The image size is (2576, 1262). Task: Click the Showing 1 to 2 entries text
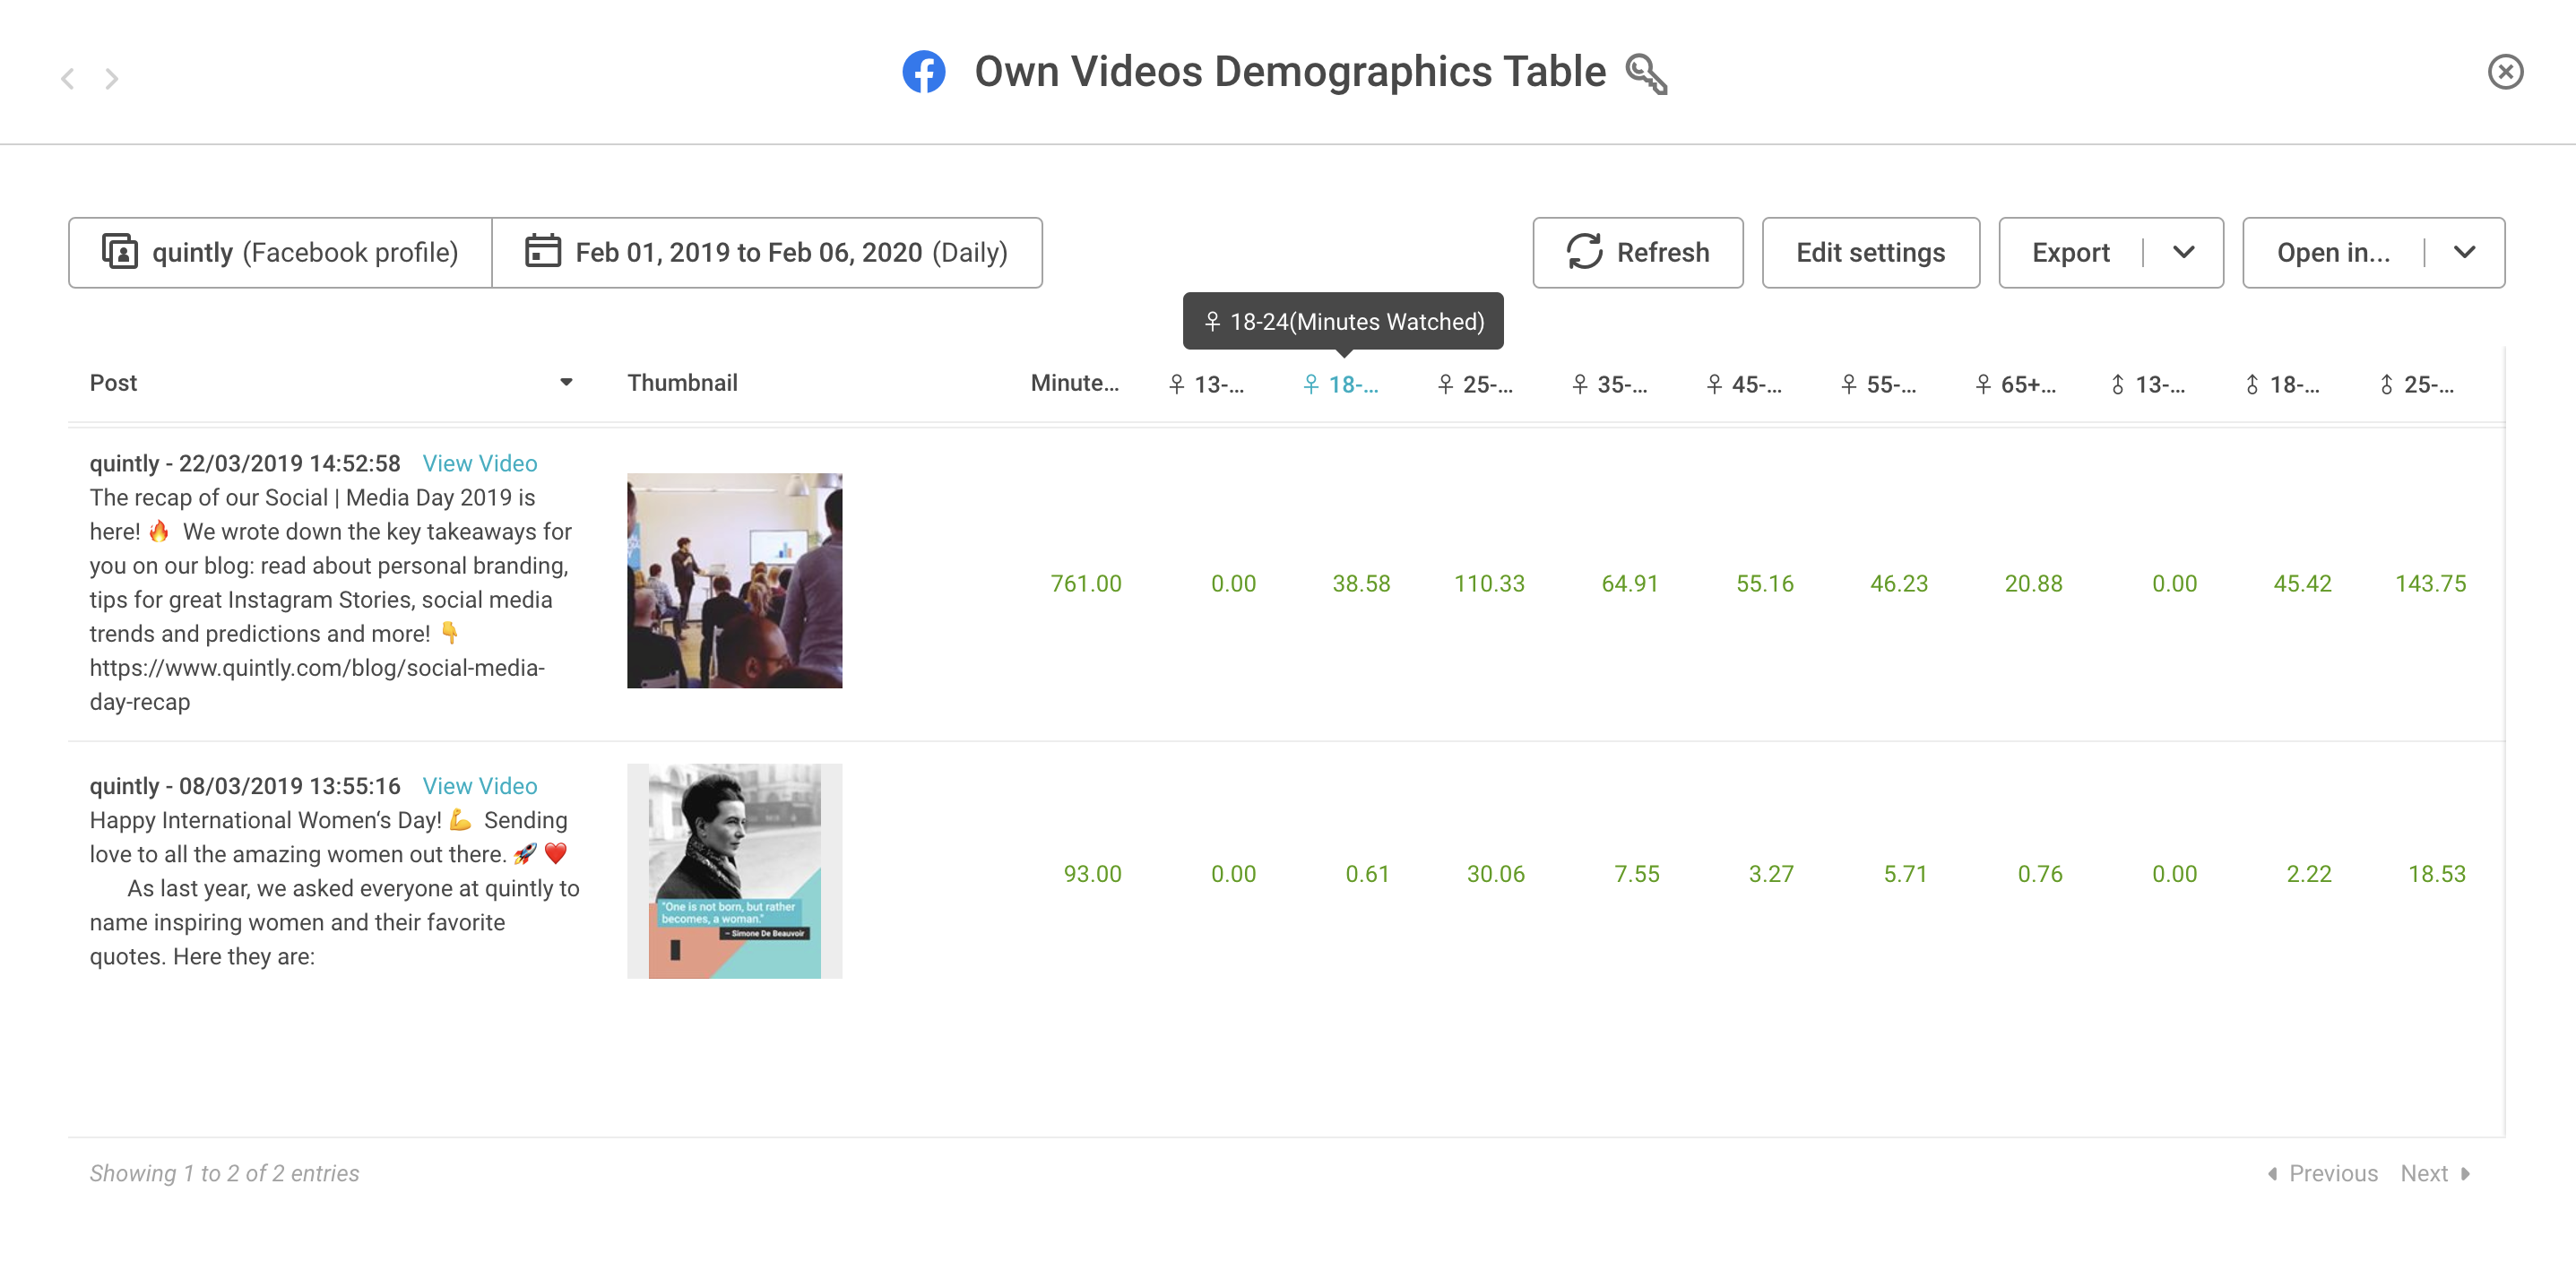[224, 1173]
